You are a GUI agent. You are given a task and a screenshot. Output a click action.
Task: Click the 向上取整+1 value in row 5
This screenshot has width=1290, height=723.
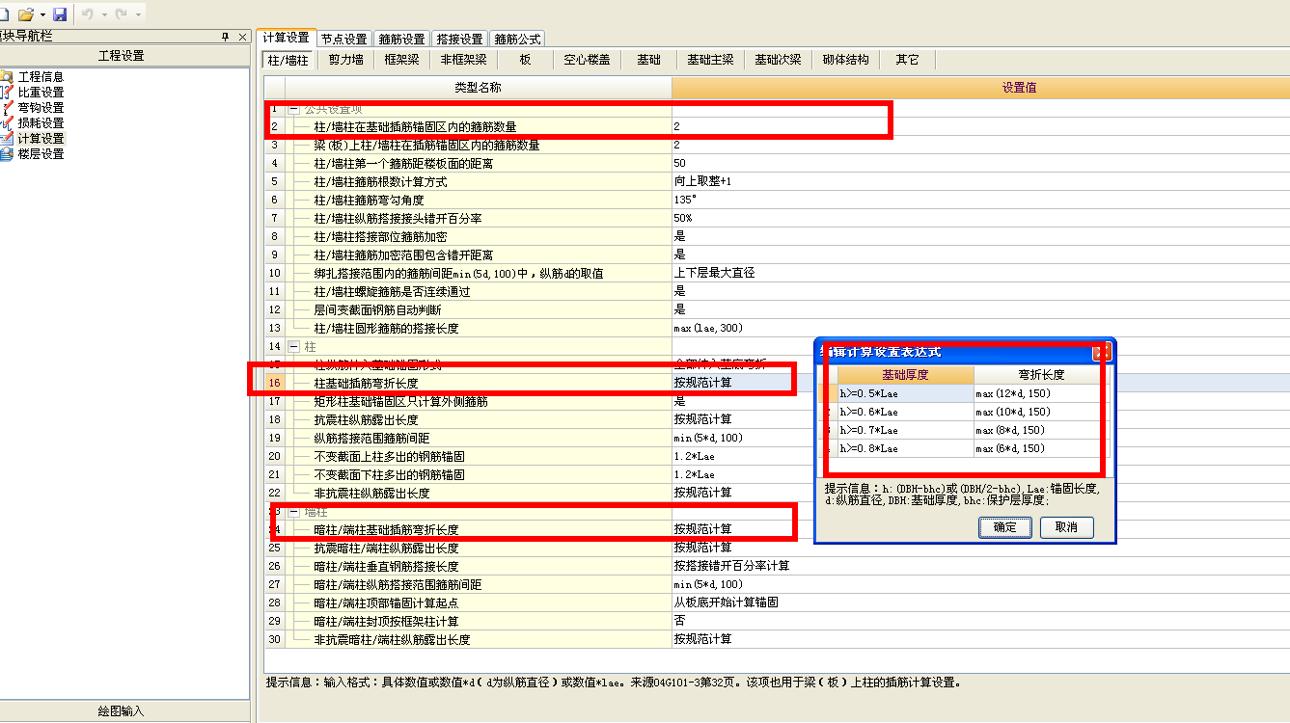pyautogui.click(x=702, y=181)
